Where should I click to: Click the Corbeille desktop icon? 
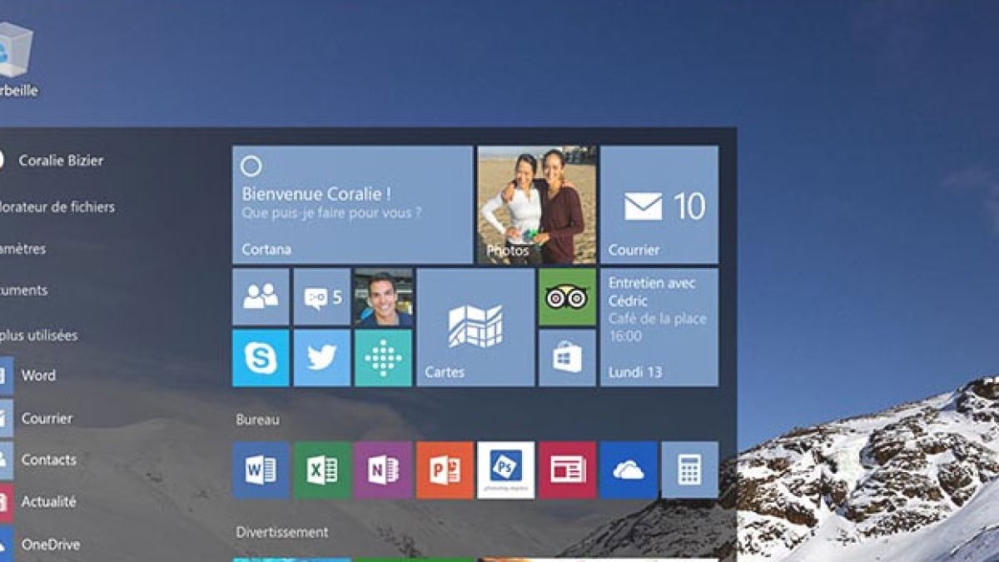(17, 59)
